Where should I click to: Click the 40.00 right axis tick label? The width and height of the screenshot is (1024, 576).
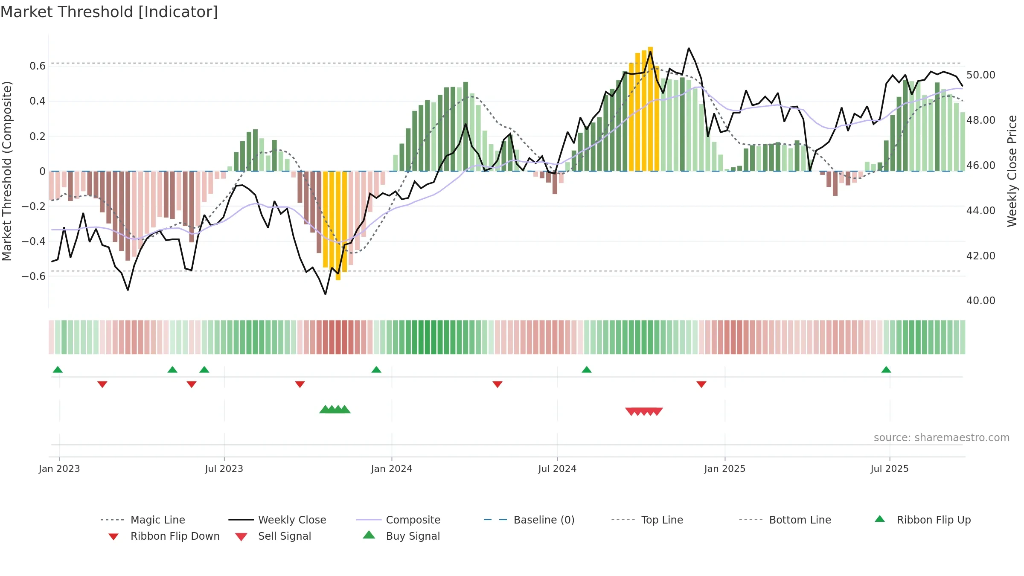tap(981, 301)
